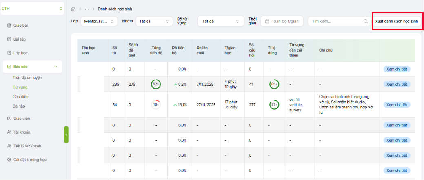Click the 97% progress circle indicator
This screenshot has height=180, width=424.
[x=155, y=84]
